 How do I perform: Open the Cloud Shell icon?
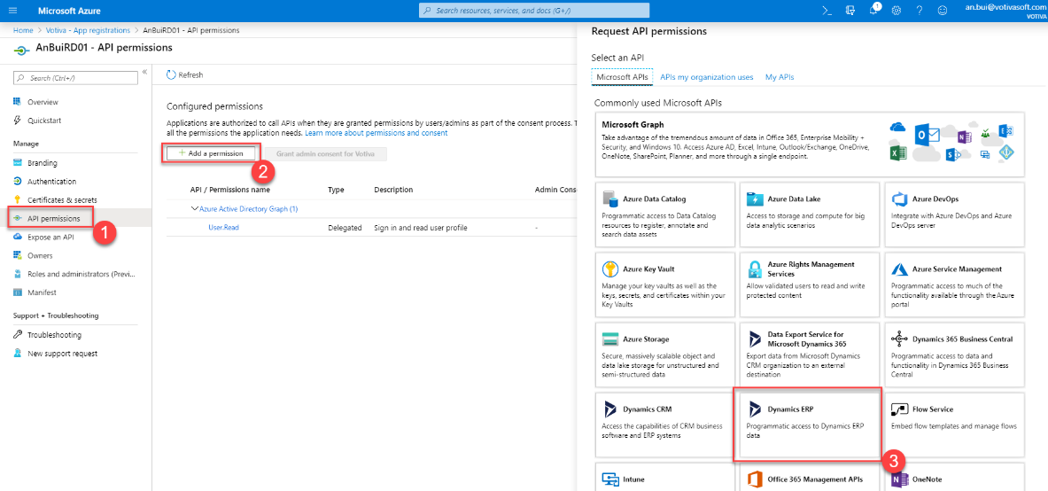(827, 11)
